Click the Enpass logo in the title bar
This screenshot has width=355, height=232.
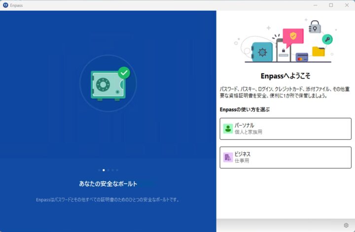pos(5,5)
